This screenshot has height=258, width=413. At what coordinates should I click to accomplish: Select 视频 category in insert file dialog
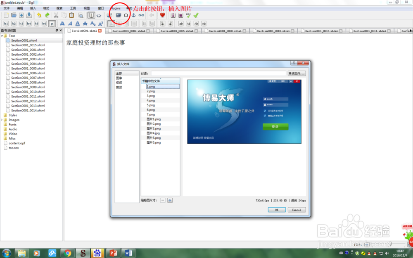pos(119,83)
